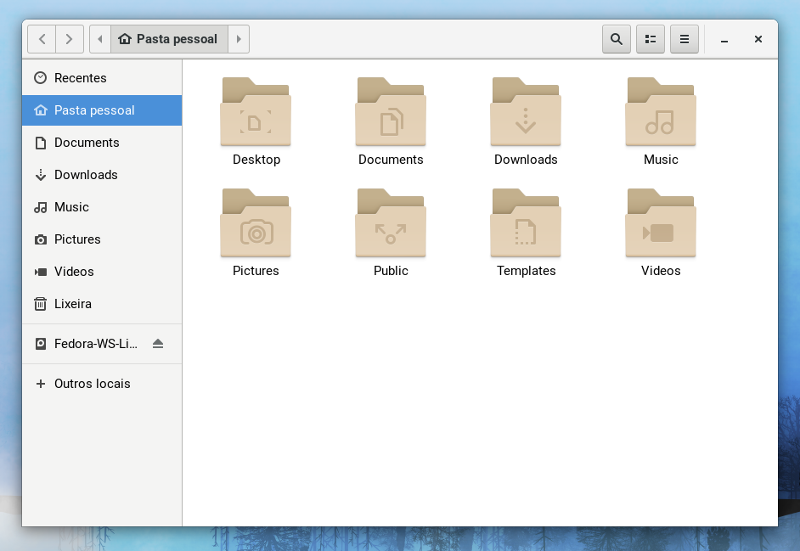Close the file manager window
This screenshot has height=551, width=800.
point(758,39)
